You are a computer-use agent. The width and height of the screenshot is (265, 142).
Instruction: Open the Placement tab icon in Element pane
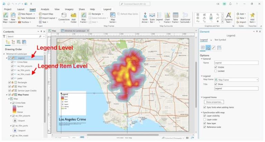click(x=219, y=48)
